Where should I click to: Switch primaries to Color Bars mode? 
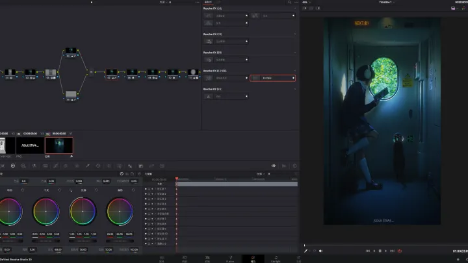coord(127,174)
